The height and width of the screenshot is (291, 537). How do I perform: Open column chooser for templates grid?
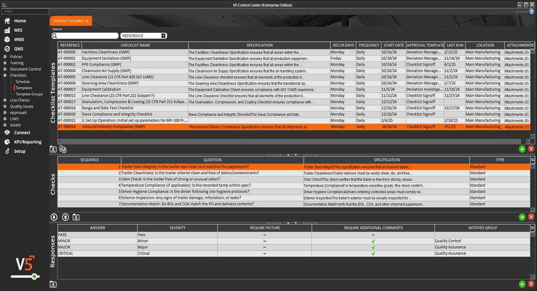533,45
